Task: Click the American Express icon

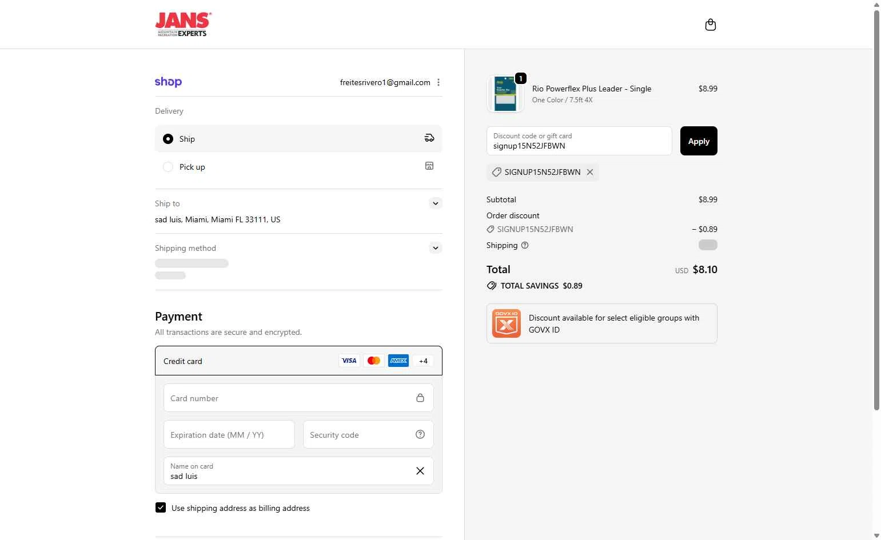Action: click(398, 361)
